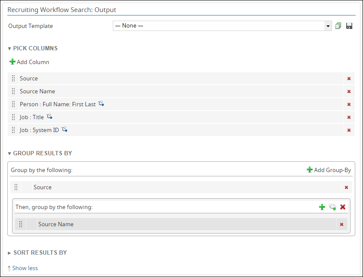Remove the Source Name column

349,92
